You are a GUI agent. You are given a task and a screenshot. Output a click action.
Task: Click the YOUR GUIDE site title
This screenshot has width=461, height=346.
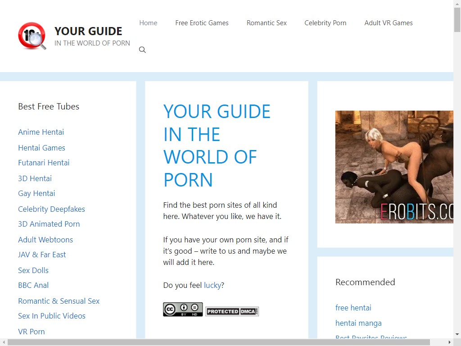[x=88, y=31]
